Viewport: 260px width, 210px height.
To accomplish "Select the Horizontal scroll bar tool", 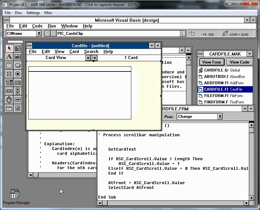I will pos(9,91).
